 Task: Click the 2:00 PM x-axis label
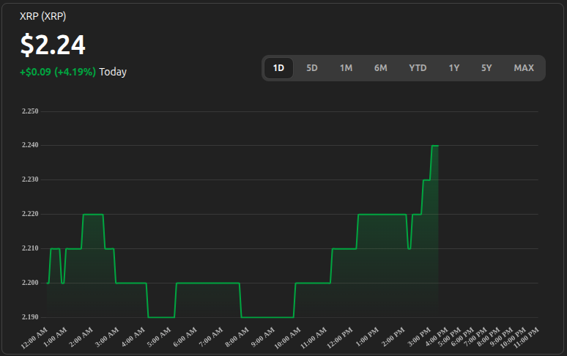pyautogui.click(x=393, y=337)
